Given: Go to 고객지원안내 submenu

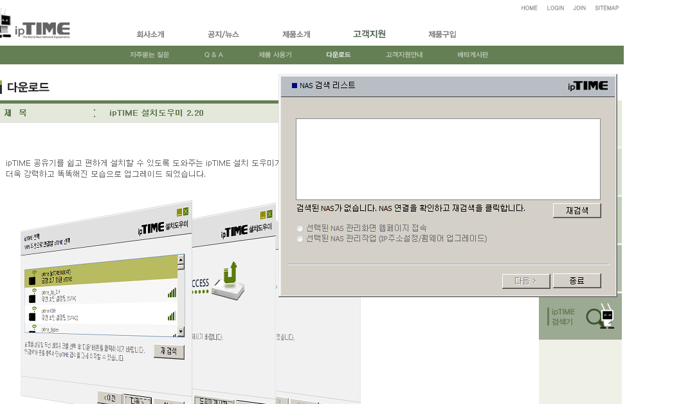Looking at the screenshot, I should pyautogui.click(x=404, y=55).
